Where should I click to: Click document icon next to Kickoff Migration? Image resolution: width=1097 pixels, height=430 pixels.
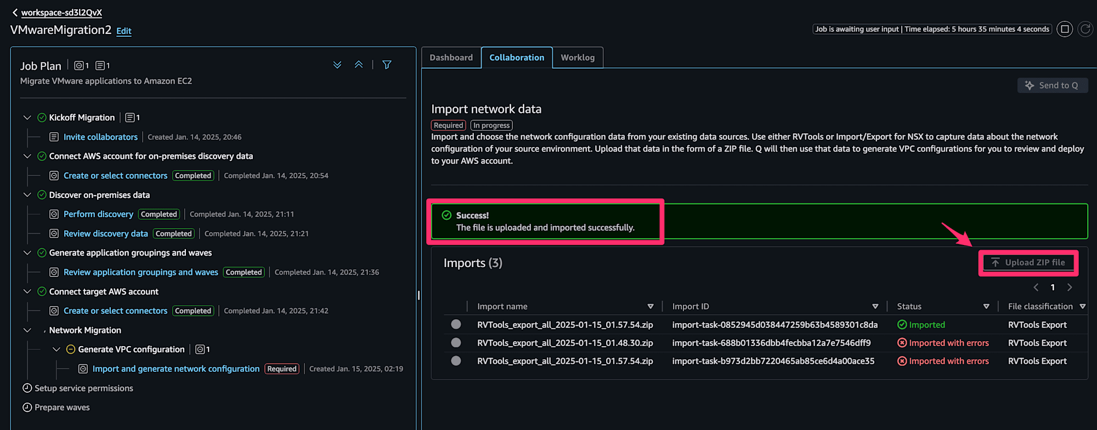pos(130,117)
